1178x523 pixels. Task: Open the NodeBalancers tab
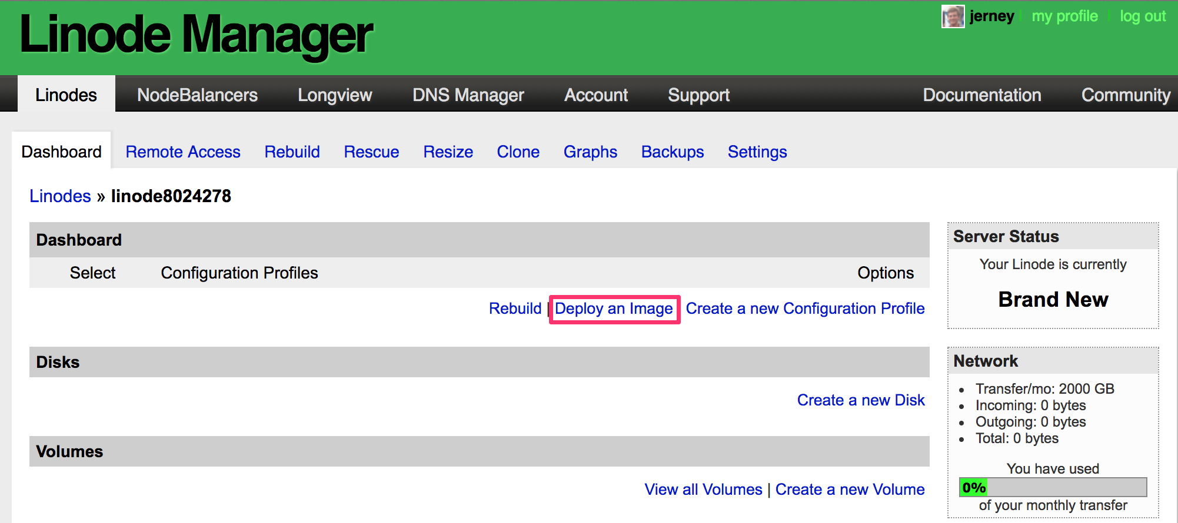(197, 95)
